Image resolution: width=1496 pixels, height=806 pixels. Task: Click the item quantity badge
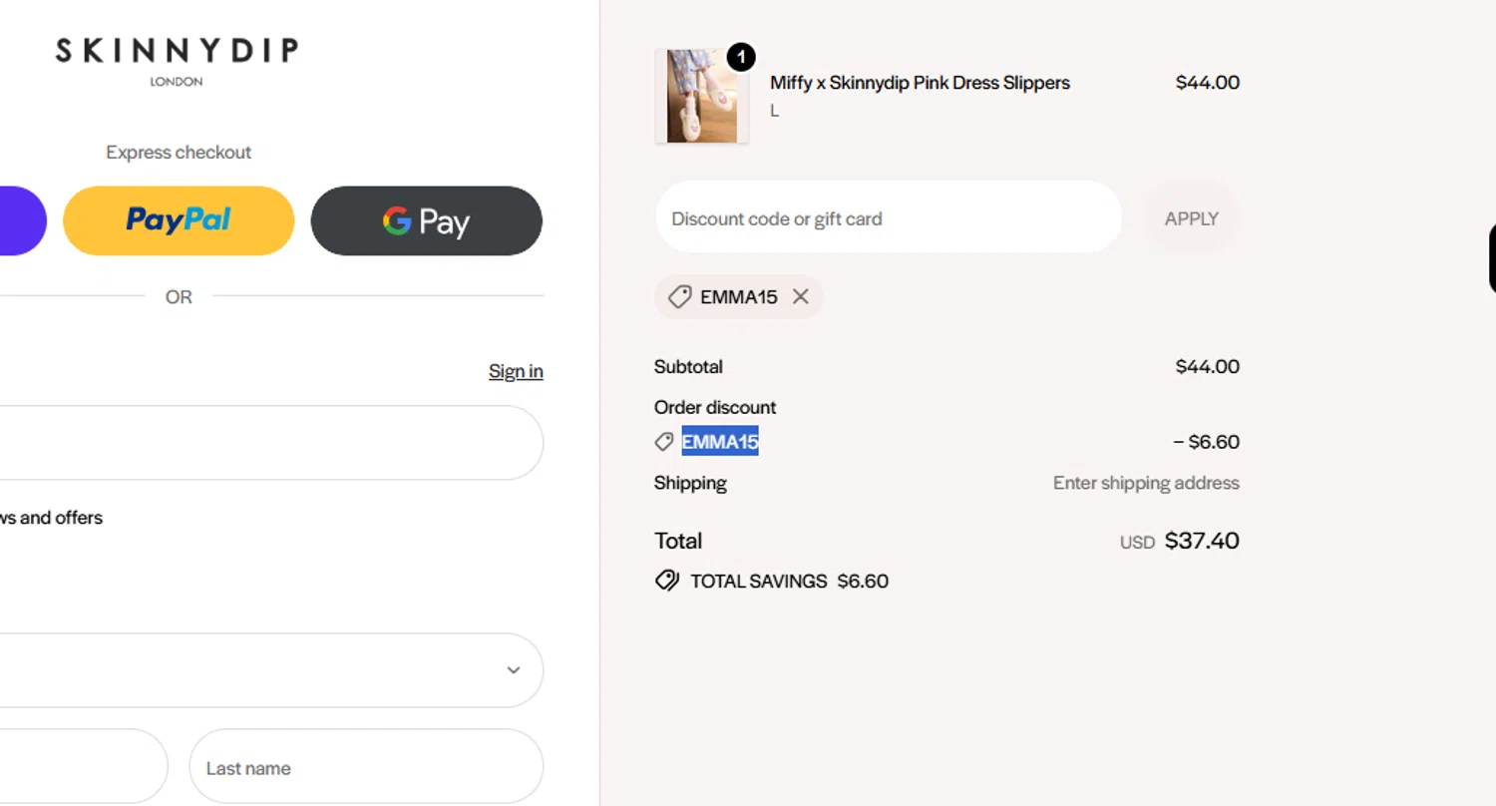[x=741, y=57]
